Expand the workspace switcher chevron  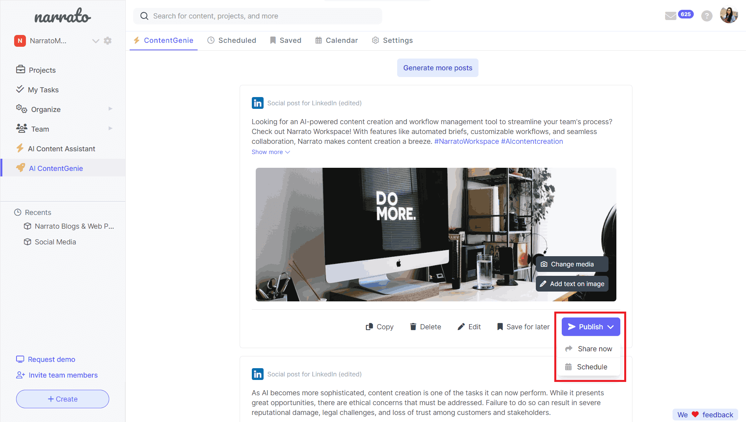tap(95, 41)
